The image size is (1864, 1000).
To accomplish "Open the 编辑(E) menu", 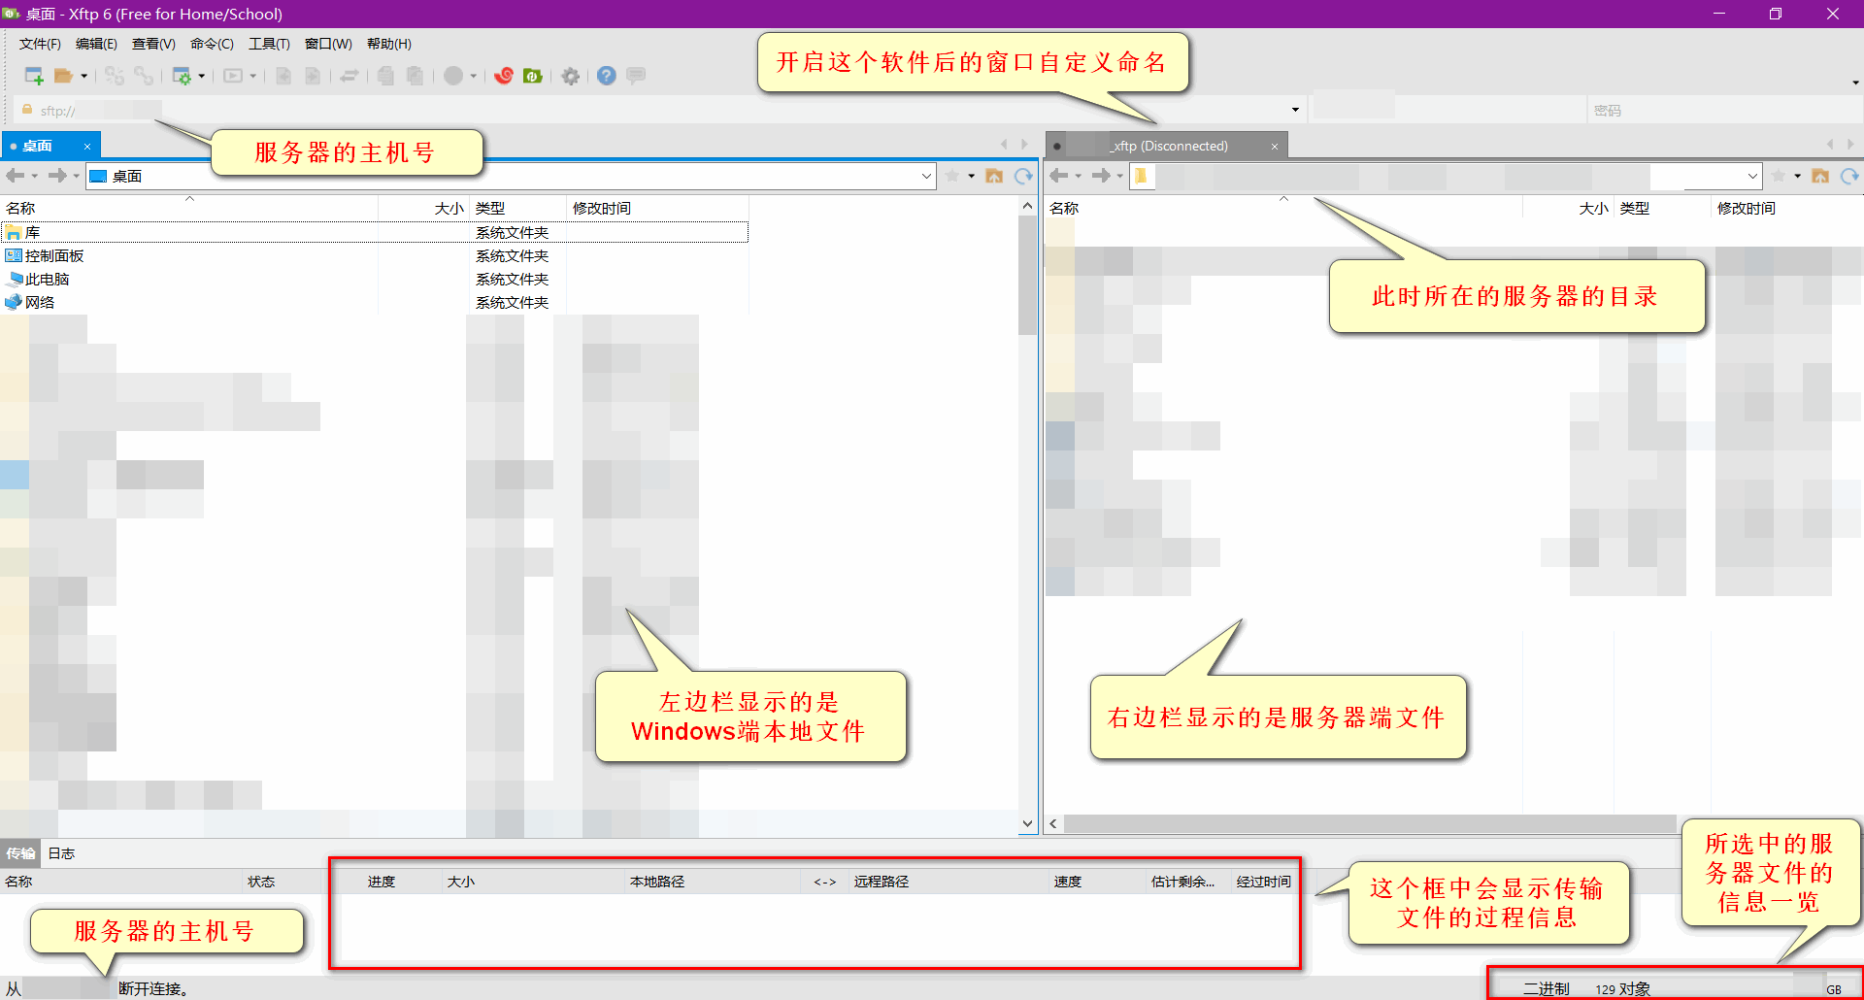I will 96,44.
